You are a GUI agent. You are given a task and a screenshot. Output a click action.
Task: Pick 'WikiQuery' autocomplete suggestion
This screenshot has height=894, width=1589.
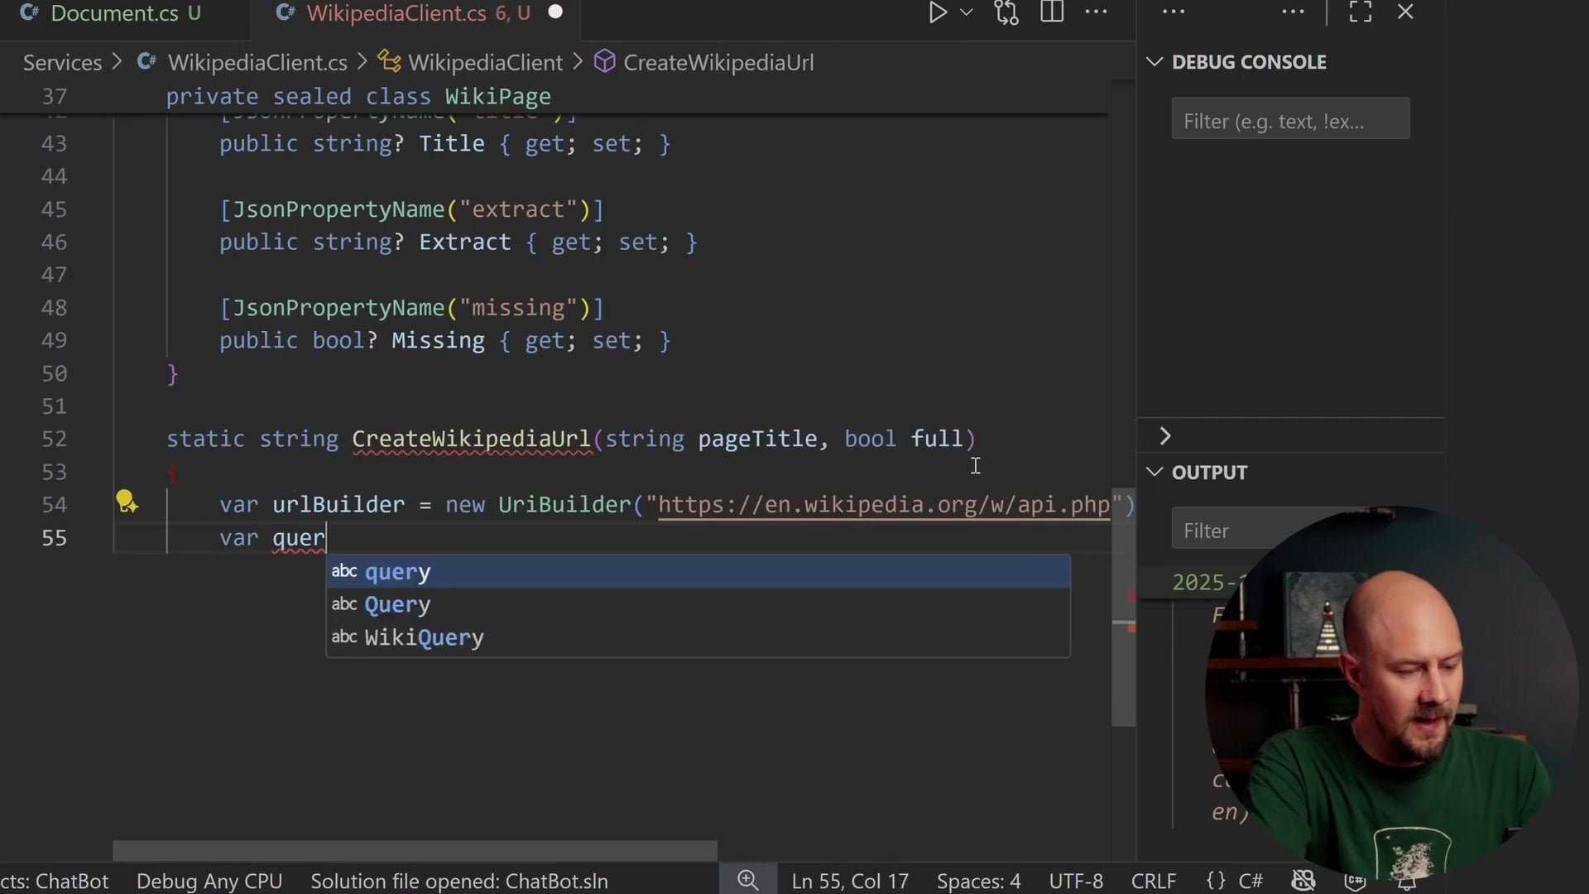pyautogui.click(x=424, y=637)
